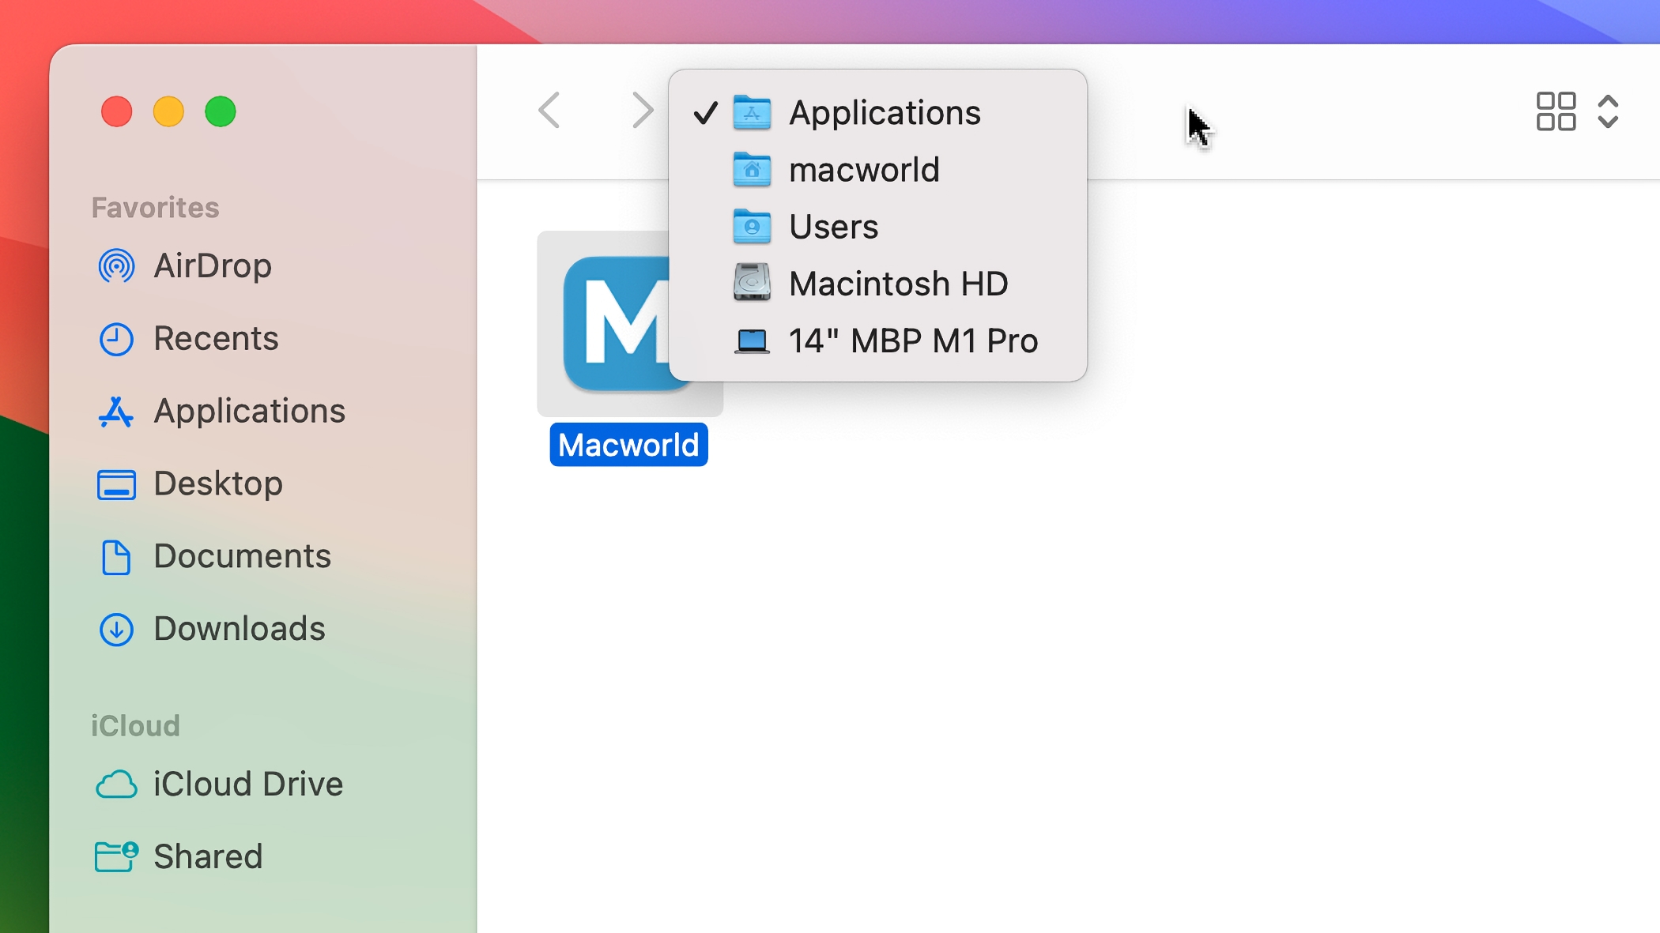
Task: Click the sort order stepper arrows
Action: pos(1608,111)
